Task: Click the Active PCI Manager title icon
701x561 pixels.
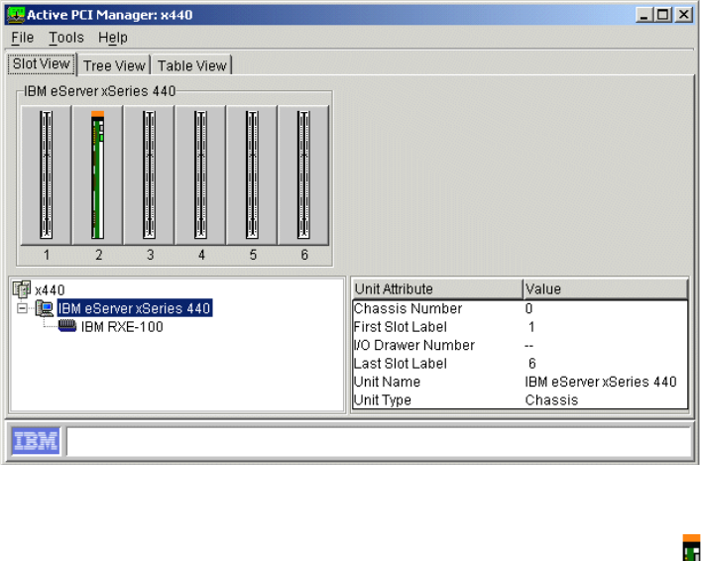Action: click(16, 15)
